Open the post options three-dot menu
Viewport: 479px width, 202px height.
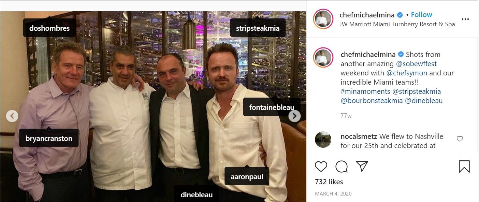(x=465, y=19)
